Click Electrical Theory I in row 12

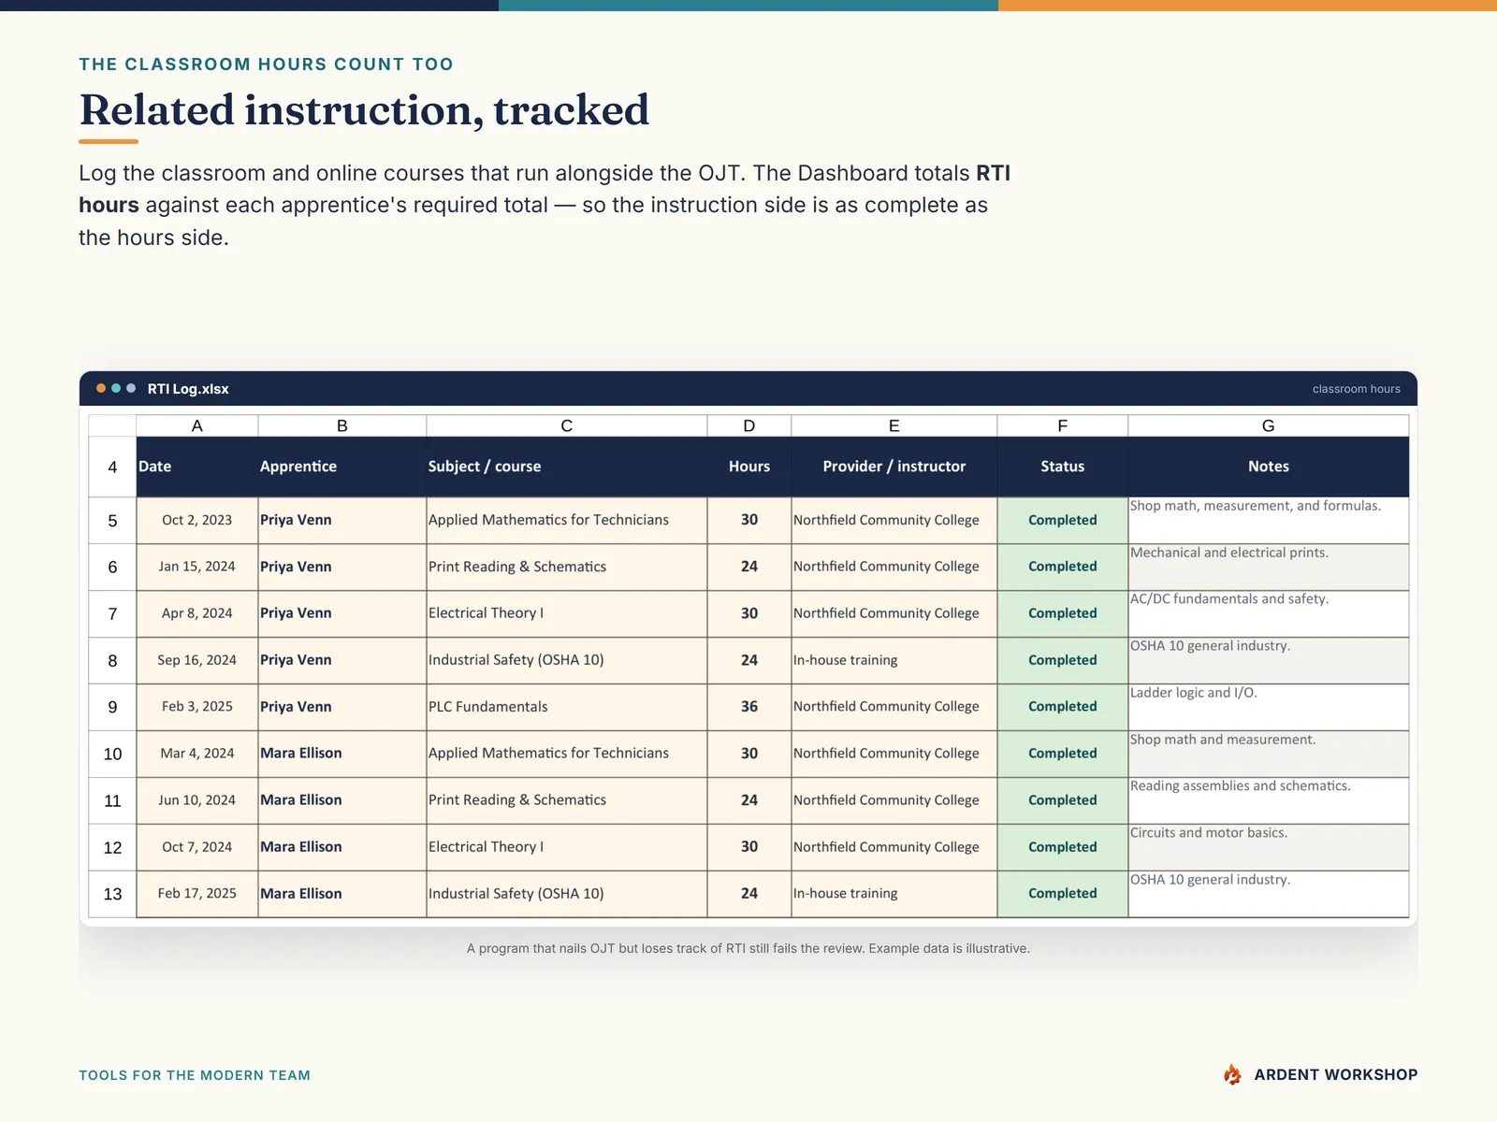point(567,847)
